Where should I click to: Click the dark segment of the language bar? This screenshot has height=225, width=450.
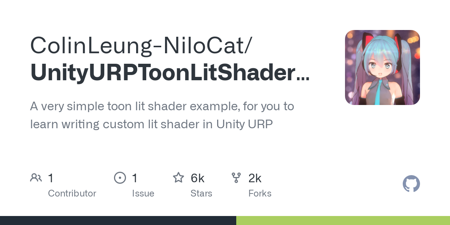[x=118, y=220]
